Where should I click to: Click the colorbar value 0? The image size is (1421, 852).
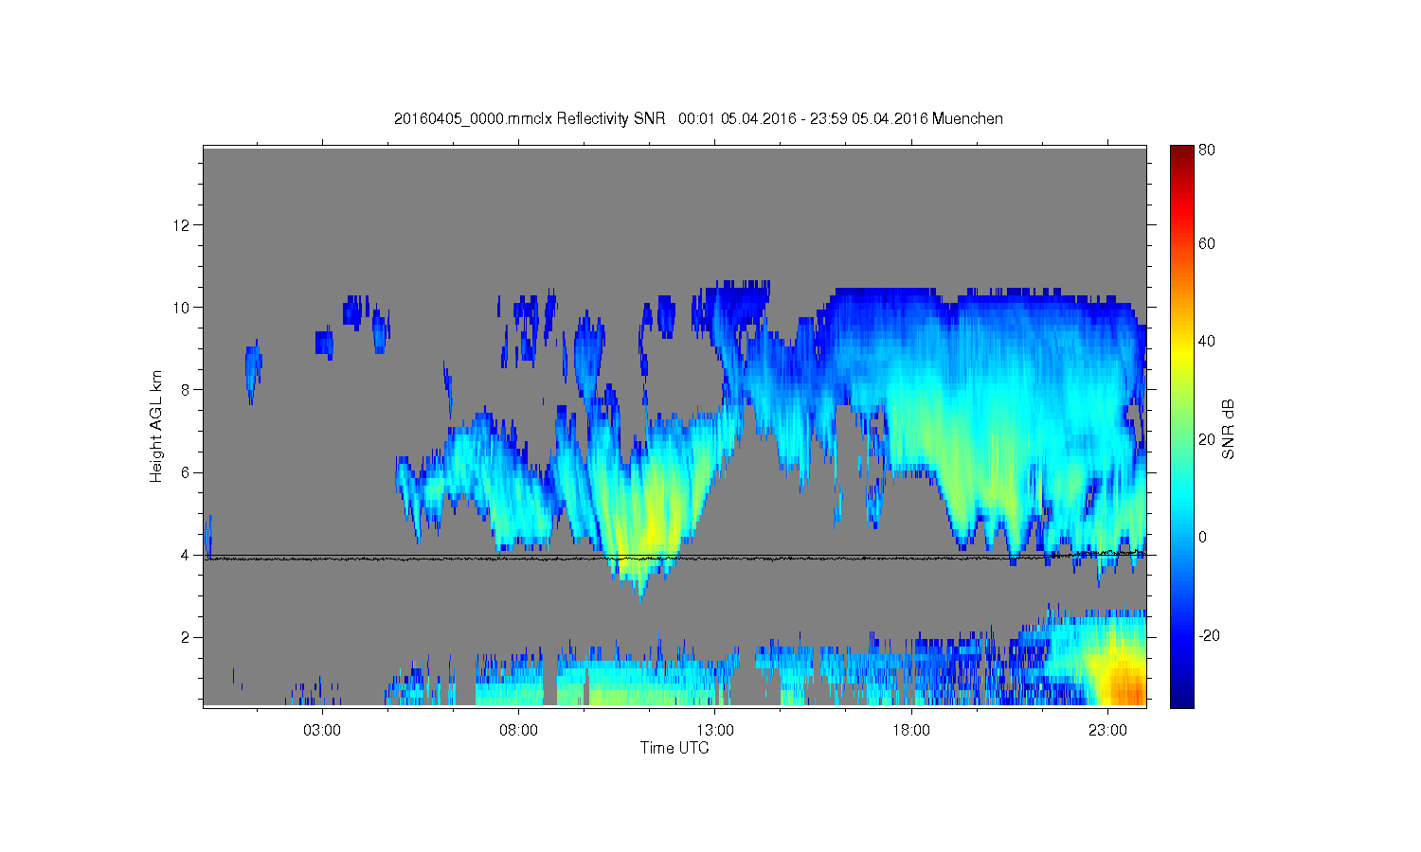[1203, 538]
